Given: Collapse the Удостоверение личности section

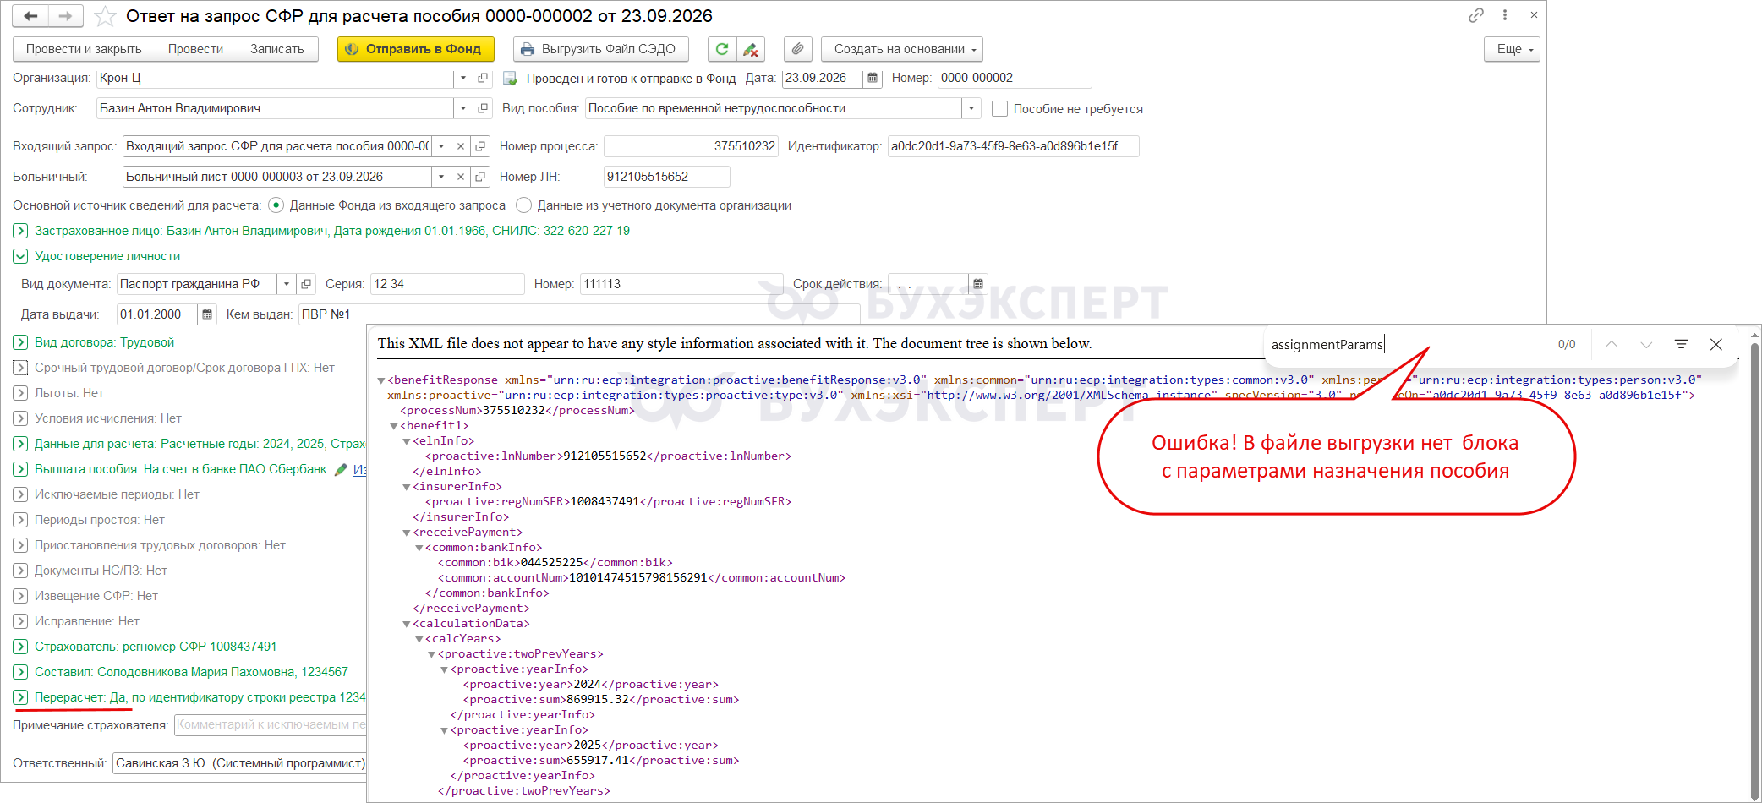Looking at the screenshot, I should 20,256.
